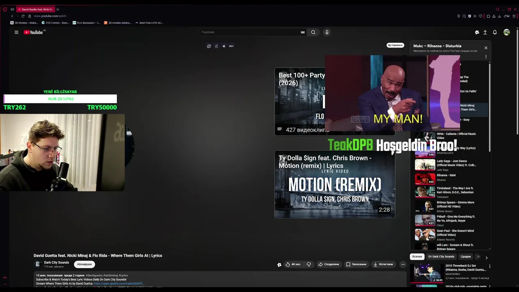Open more actions three-dot menu under video
This screenshot has width=519, height=292.
403,264
